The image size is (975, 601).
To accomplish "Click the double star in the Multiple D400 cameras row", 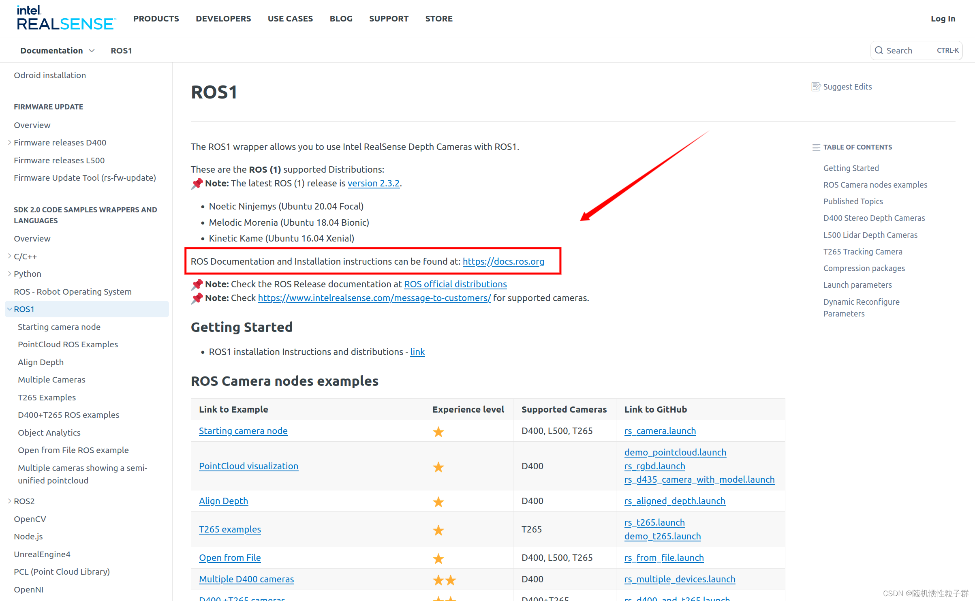I will point(444,580).
